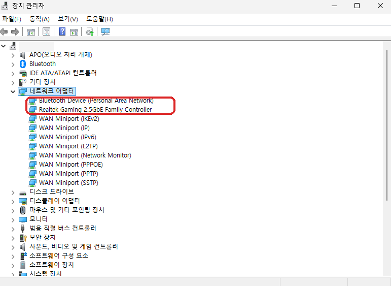This screenshot has width=391, height=286.
Task: Expand the 소프트웨어 장치 category
Action: (13, 265)
